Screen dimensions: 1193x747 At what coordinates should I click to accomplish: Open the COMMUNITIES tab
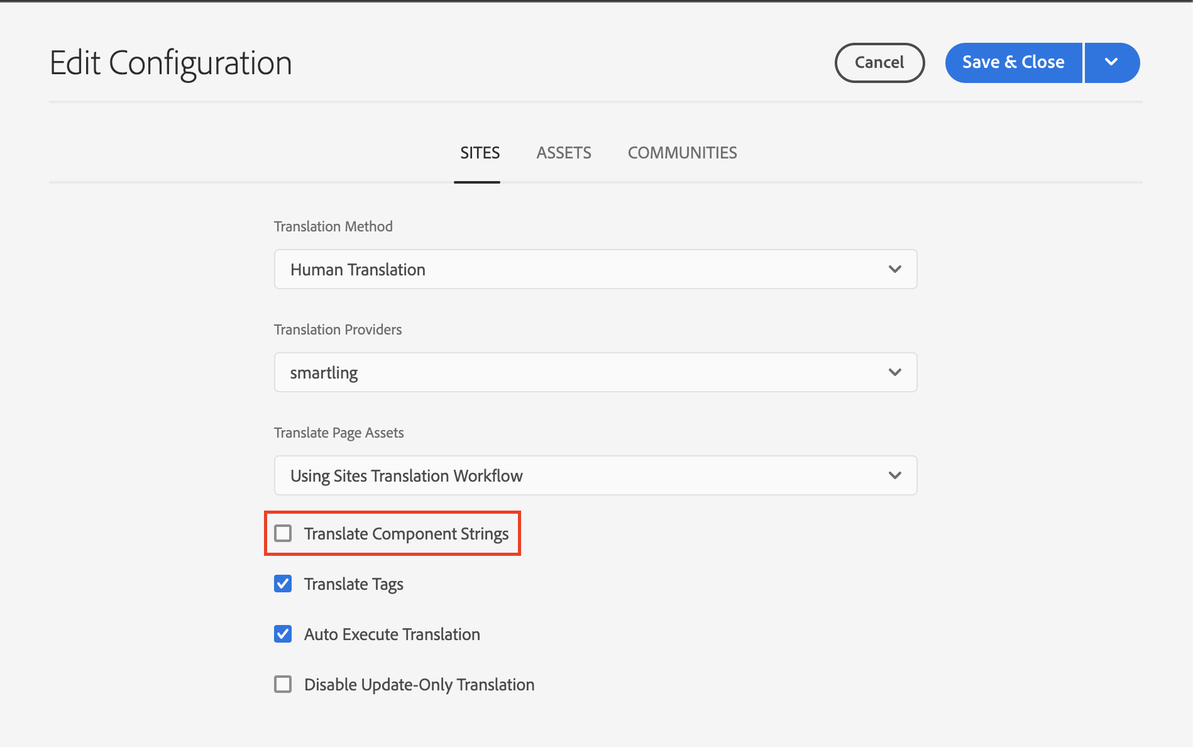coord(682,153)
